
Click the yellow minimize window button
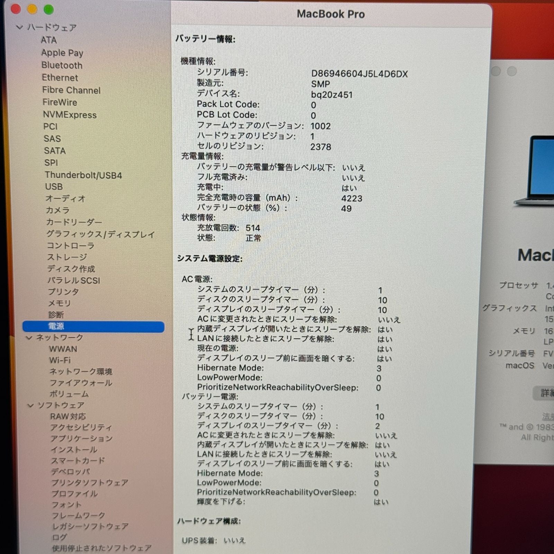tap(32, 9)
